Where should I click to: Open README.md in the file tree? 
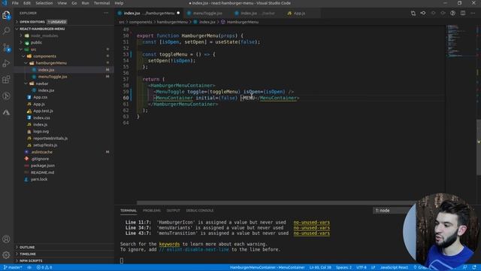[x=42, y=172]
